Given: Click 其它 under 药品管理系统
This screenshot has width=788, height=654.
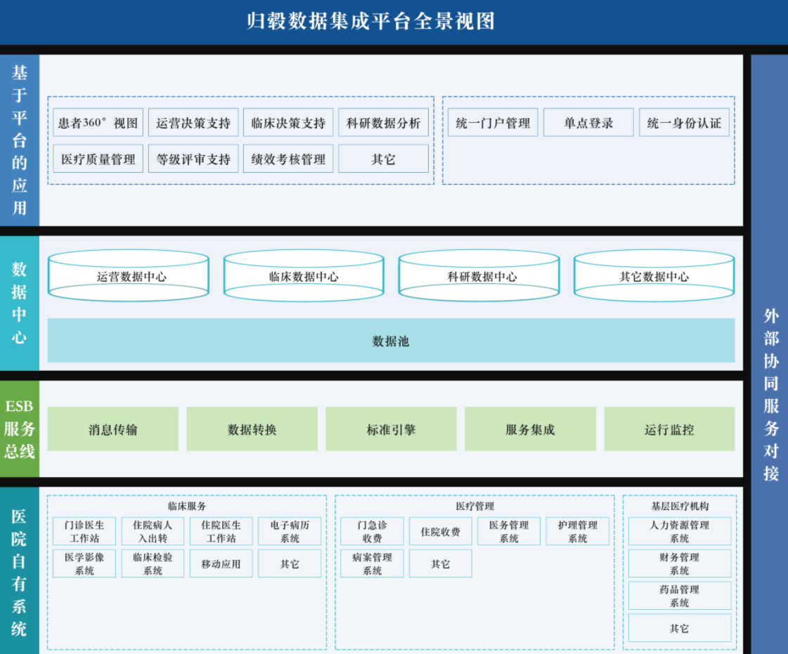Looking at the screenshot, I should coord(680,628).
